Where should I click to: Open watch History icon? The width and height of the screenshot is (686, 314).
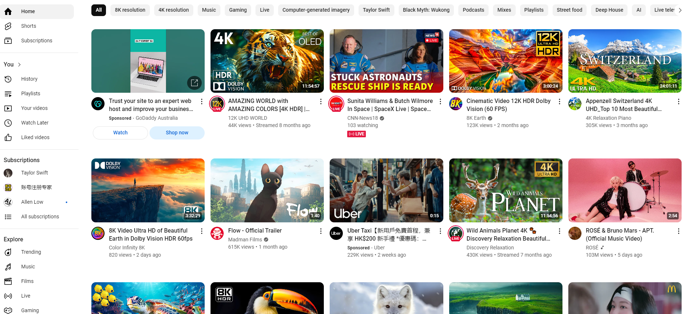[x=8, y=79]
